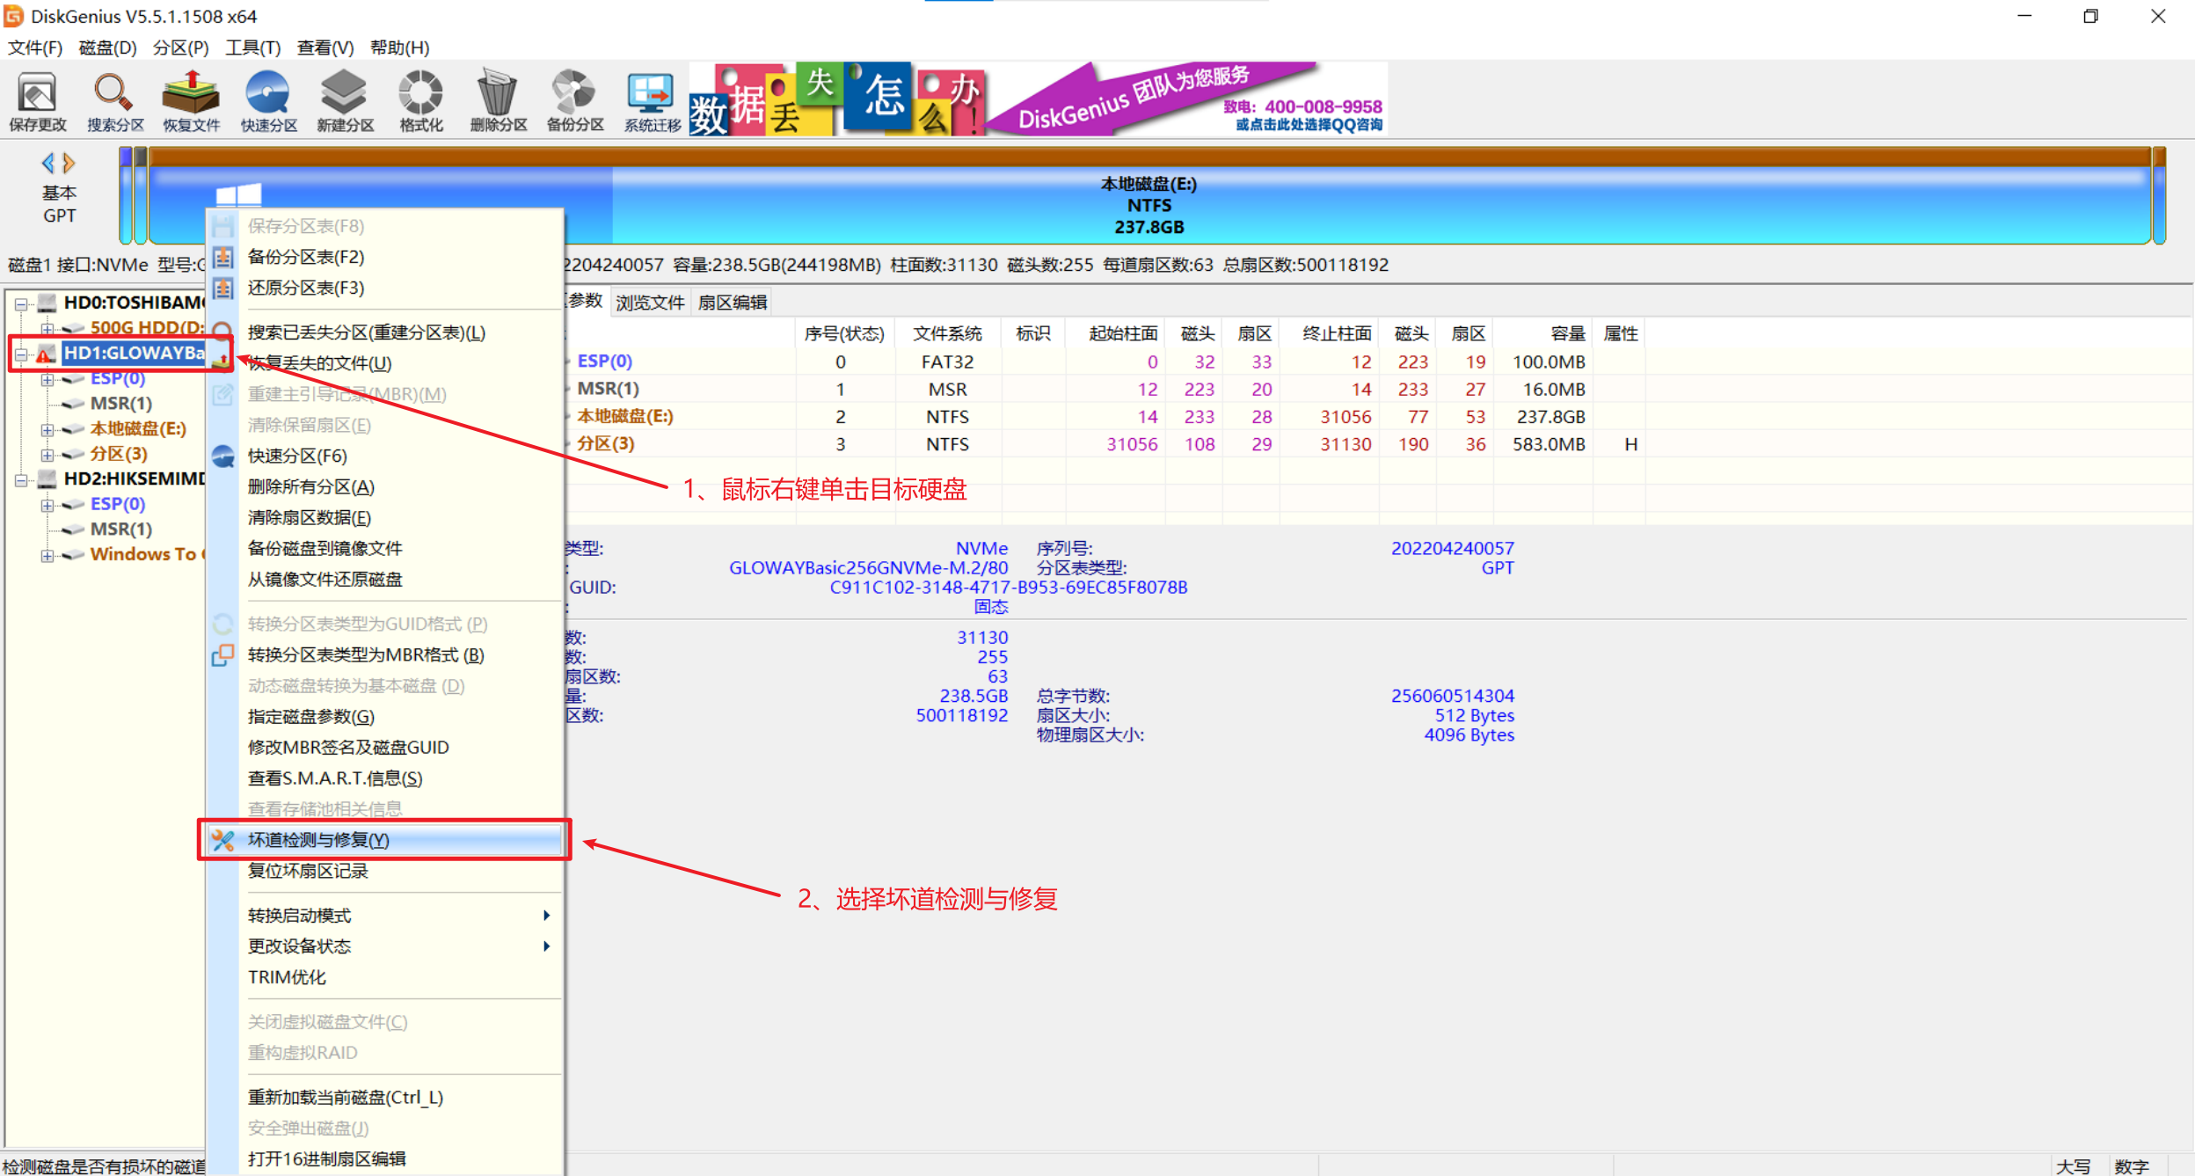Open the 快速分区 tool
The height and width of the screenshot is (1176, 2195).
pyautogui.click(x=268, y=99)
